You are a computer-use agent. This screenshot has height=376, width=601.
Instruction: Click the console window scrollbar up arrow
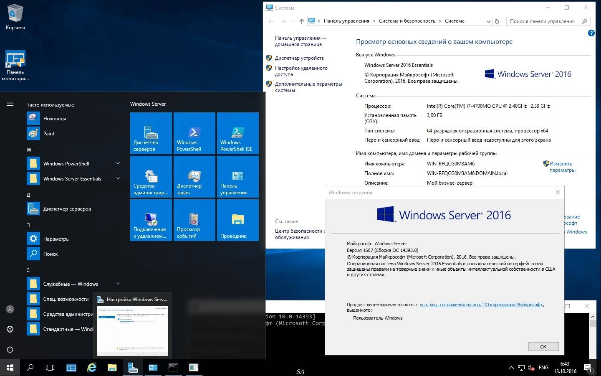(x=592, y=316)
